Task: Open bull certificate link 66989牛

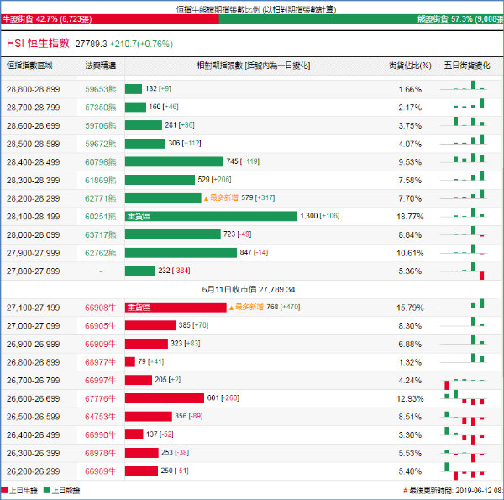Action: (x=100, y=471)
